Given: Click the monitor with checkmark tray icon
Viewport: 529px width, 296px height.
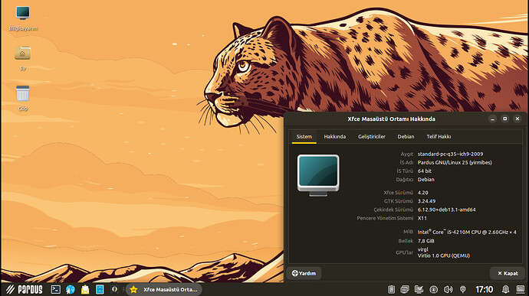Looking at the screenshot, I should 419,289.
